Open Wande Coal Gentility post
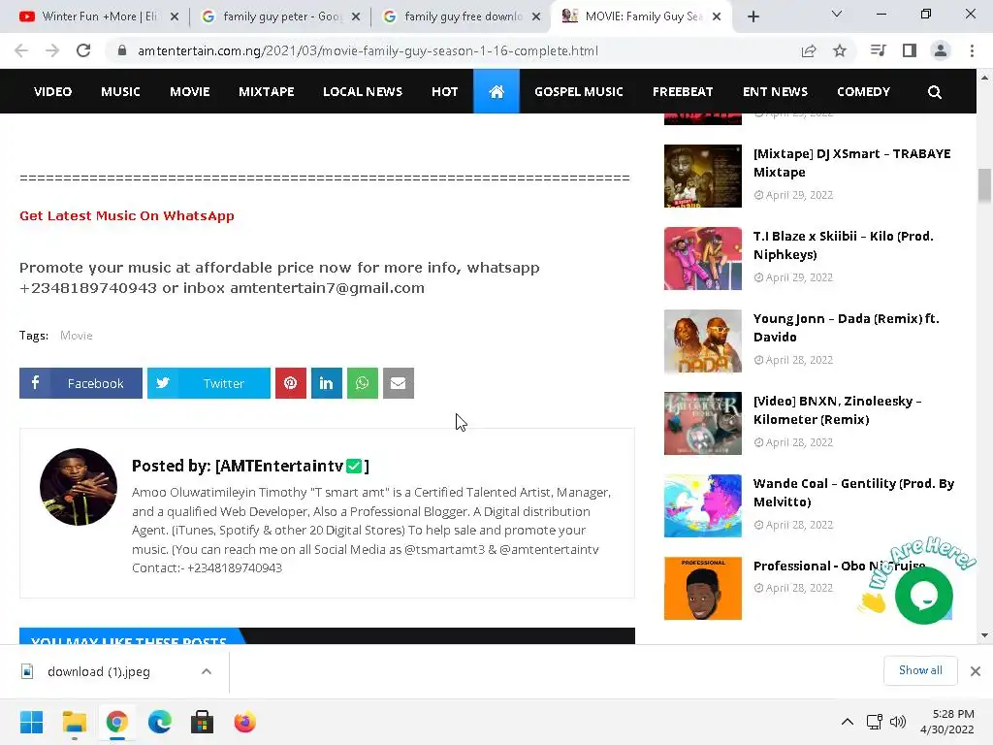The image size is (993, 745). click(853, 492)
